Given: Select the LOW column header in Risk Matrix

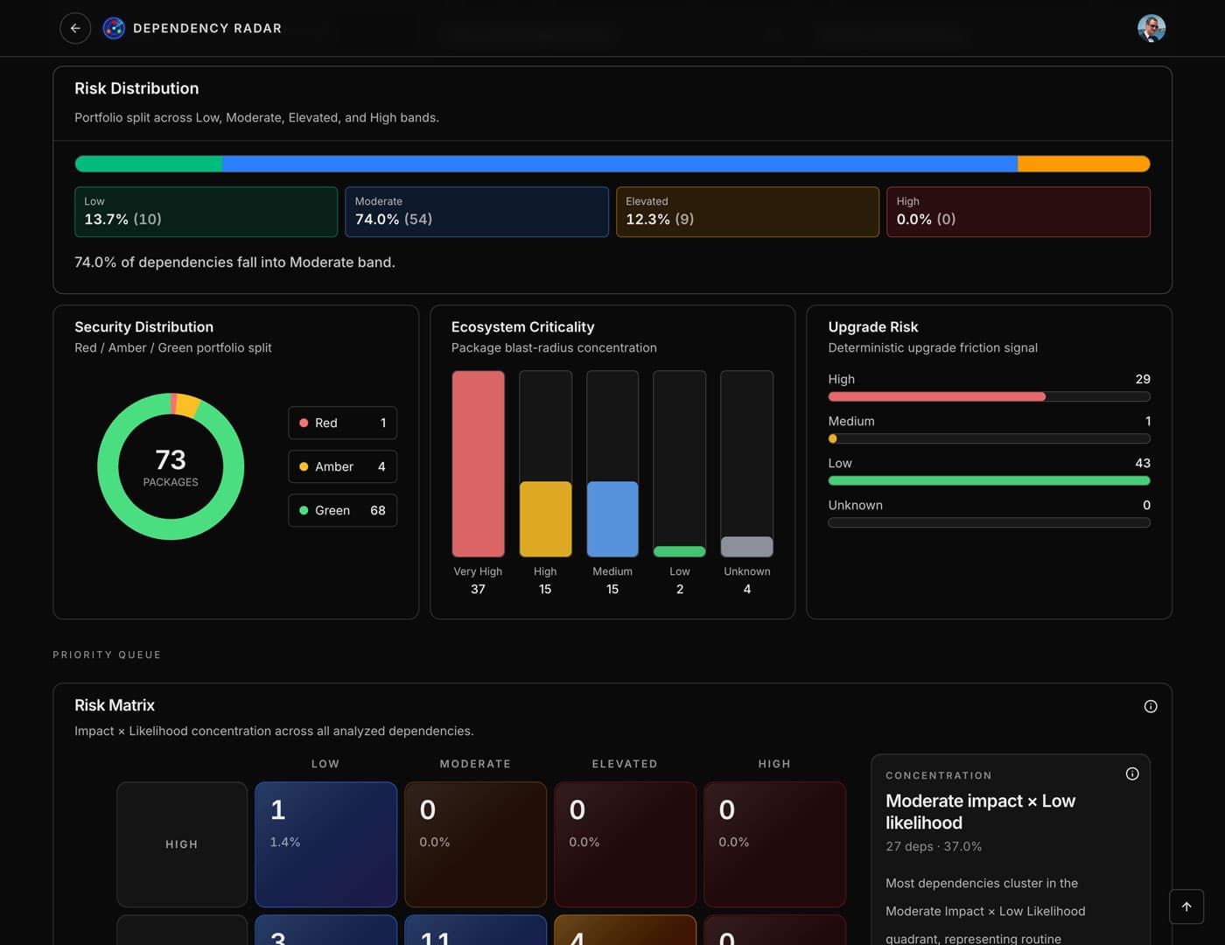Looking at the screenshot, I should coord(325,763).
